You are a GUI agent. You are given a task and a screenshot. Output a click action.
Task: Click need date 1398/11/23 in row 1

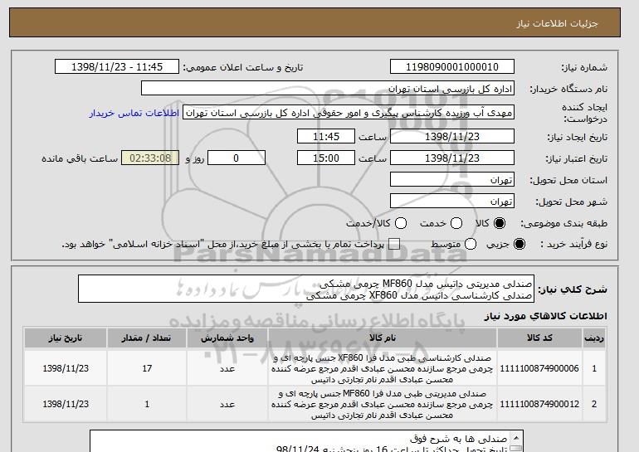coord(66,368)
